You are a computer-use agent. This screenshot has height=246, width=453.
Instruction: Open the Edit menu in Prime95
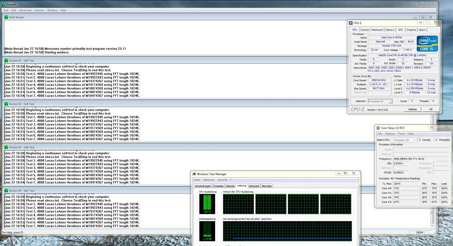[14, 10]
